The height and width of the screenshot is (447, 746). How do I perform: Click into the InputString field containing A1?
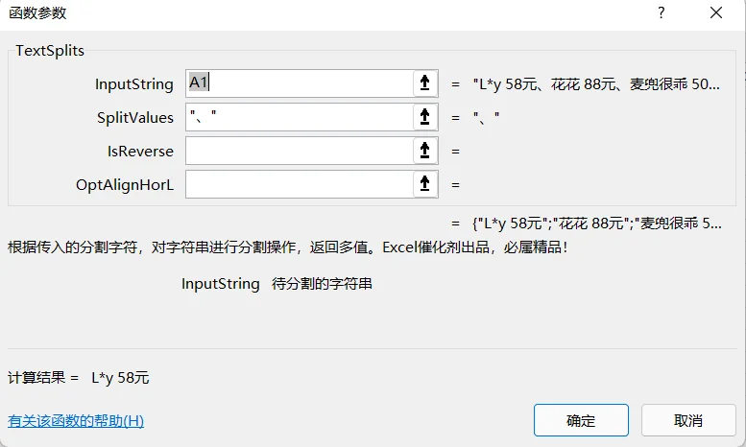point(300,83)
